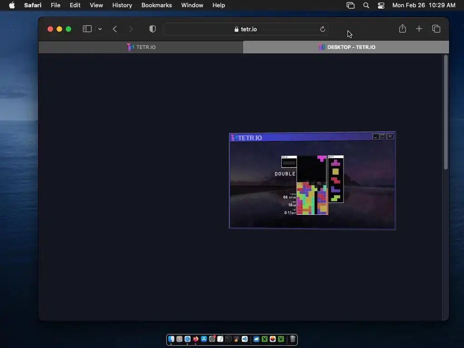Click the forward navigation arrow

click(x=131, y=29)
